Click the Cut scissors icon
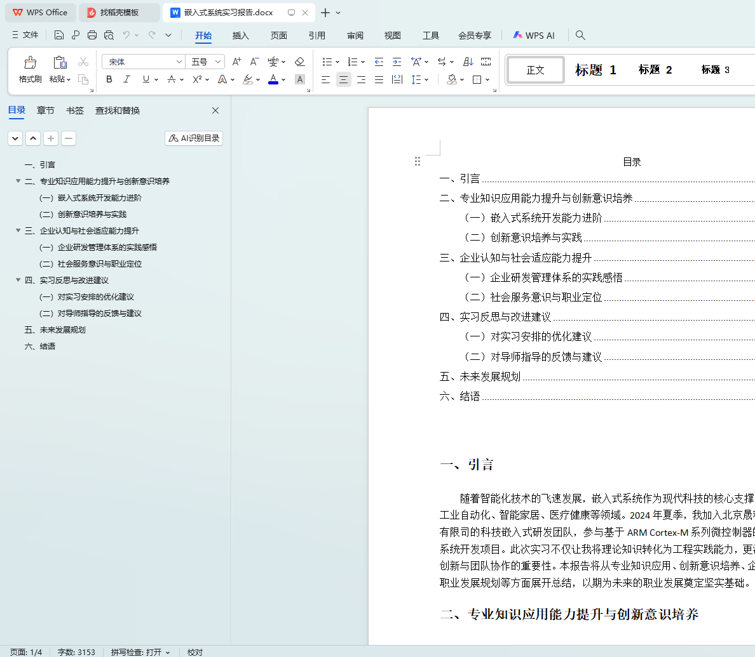This screenshot has width=755, height=657. (83, 62)
